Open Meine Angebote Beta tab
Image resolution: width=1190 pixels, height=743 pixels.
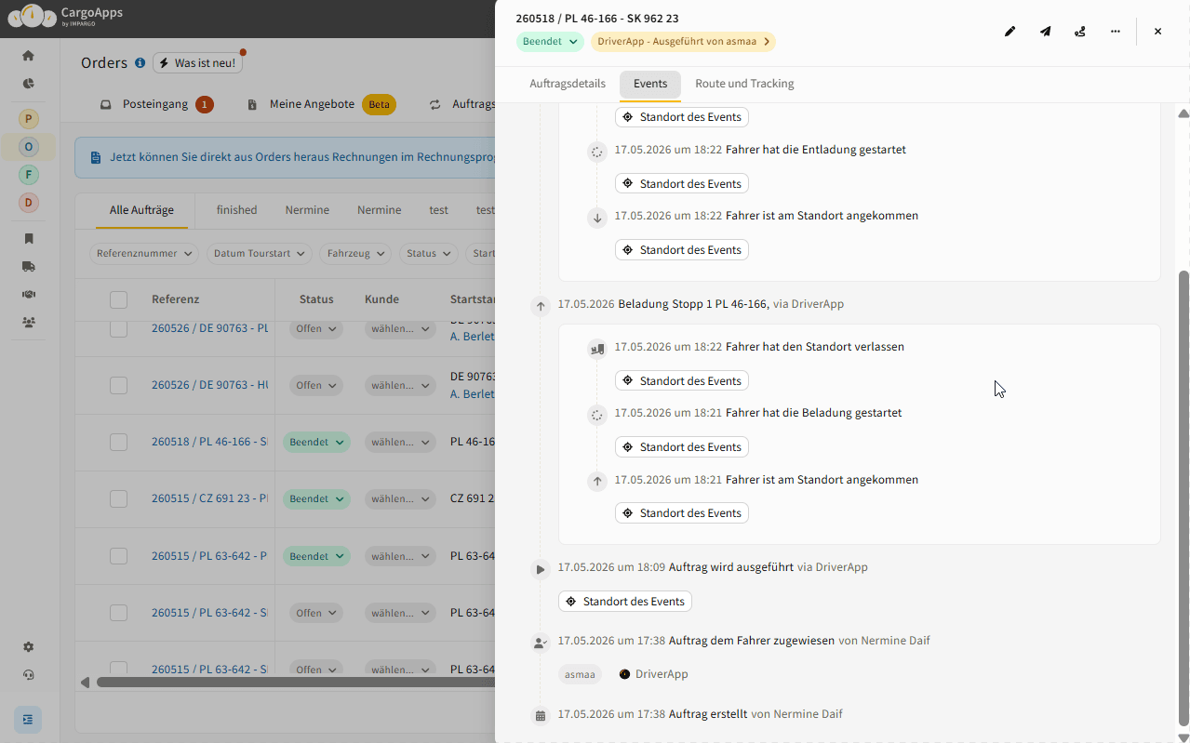[322, 104]
